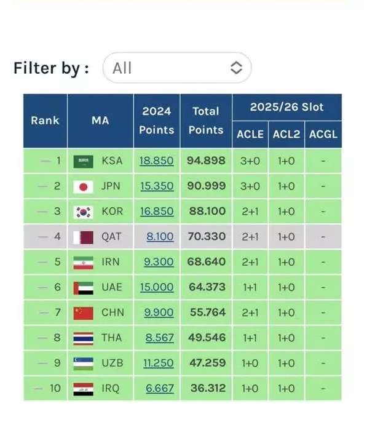The width and height of the screenshot is (391, 433).
Task: Click the Iraq flag icon
Action: 83,388
